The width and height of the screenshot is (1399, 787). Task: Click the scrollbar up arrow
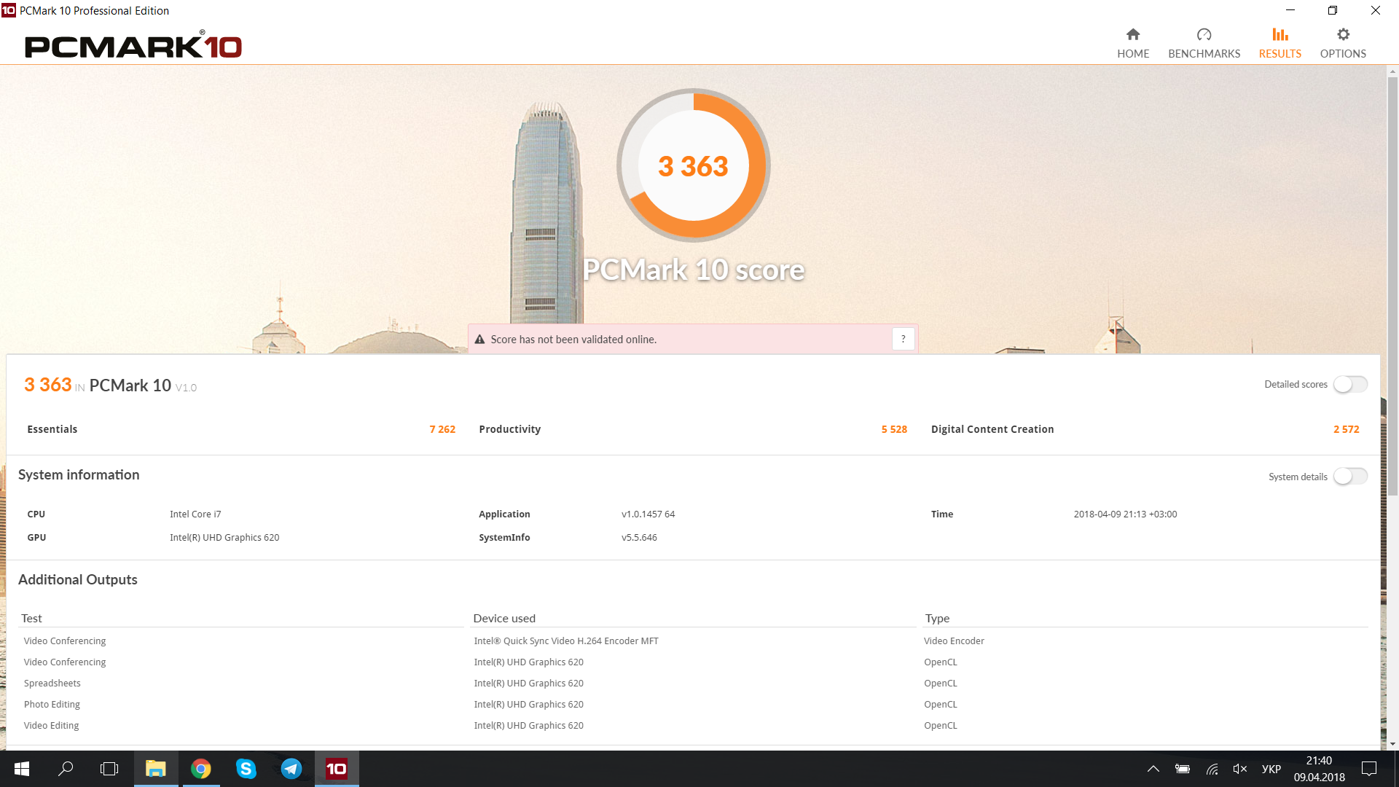(x=1392, y=71)
